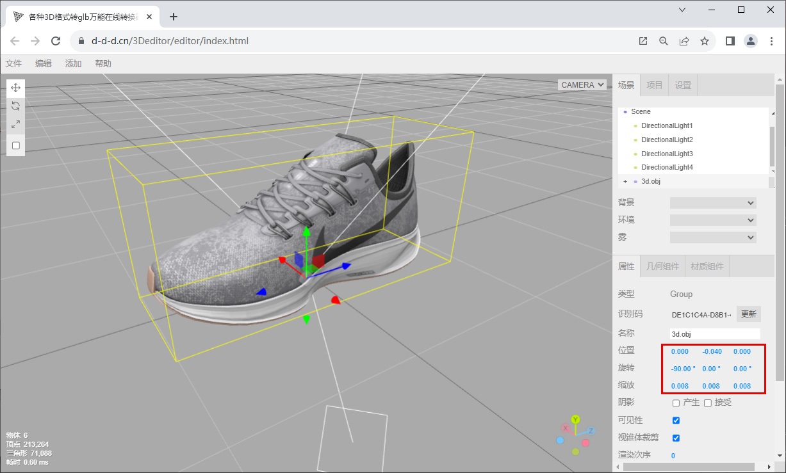Uncheck the visibility (可见性) checkbox
This screenshot has height=473, width=786.
(x=676, y=421)
